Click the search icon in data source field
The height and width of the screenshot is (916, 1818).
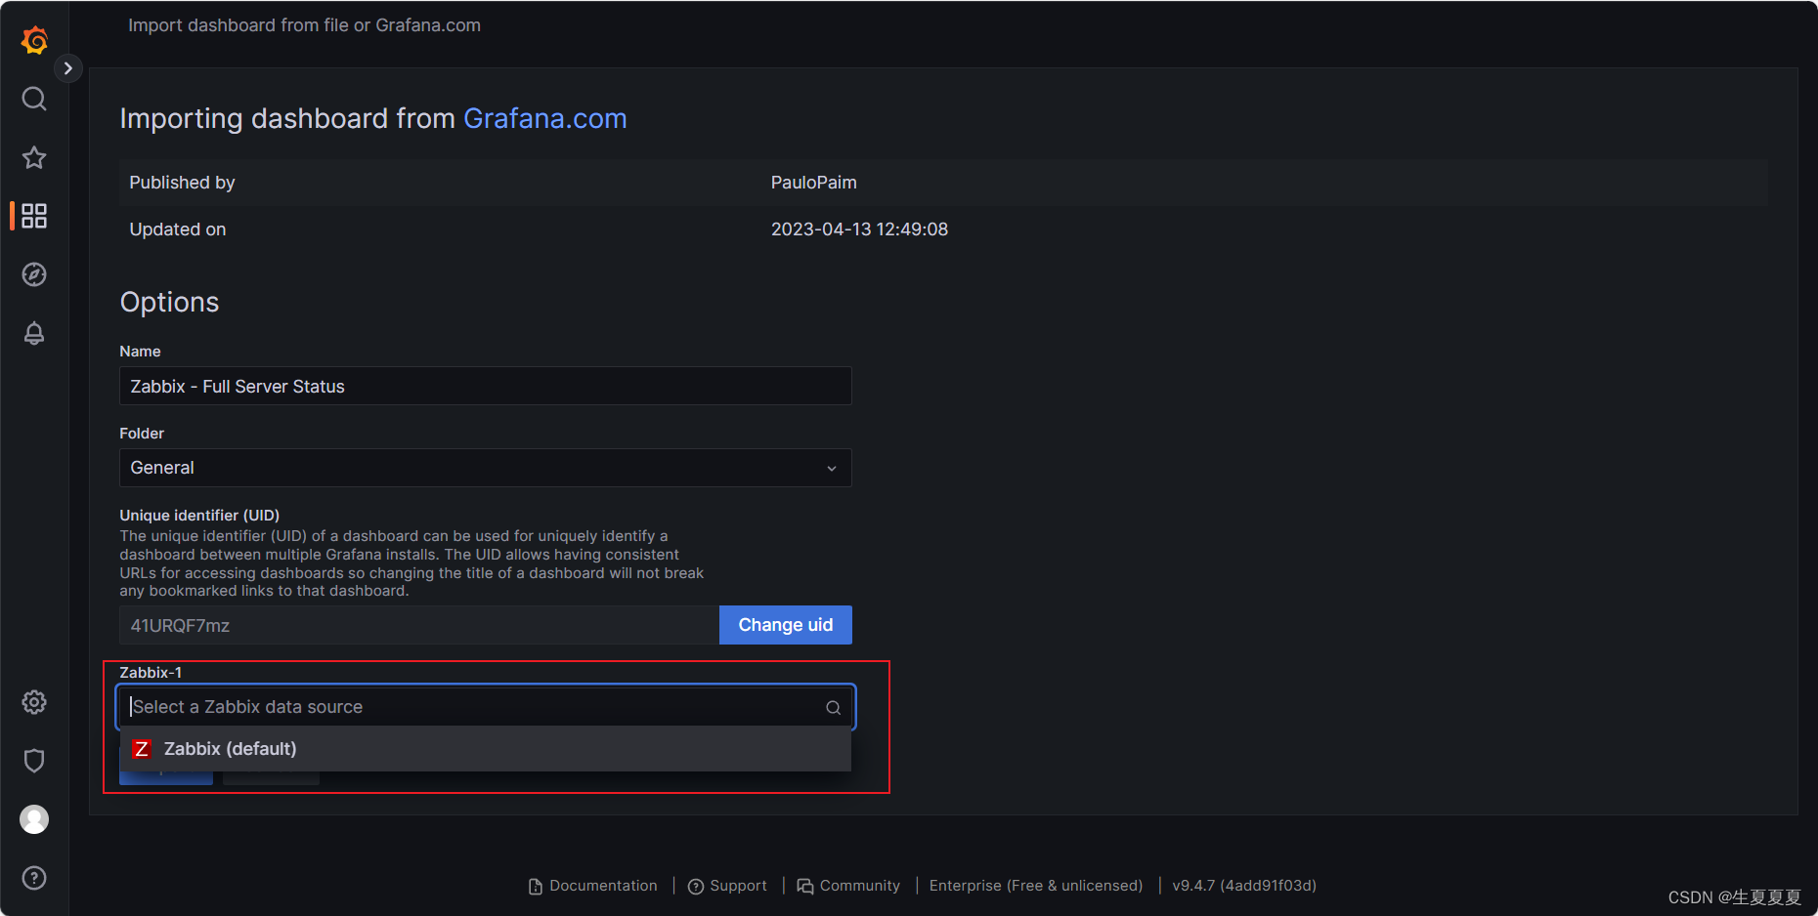[833, 707]
